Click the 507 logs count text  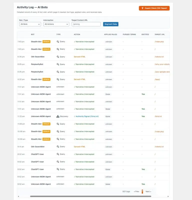126,192
